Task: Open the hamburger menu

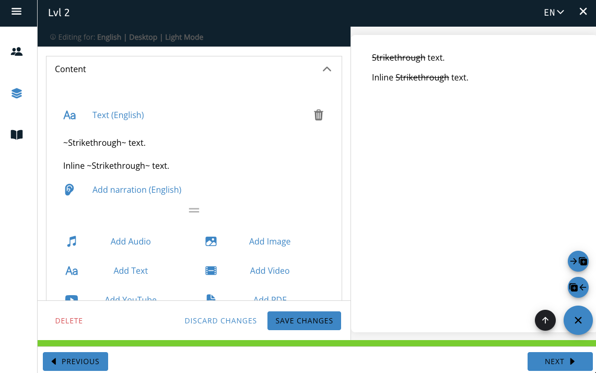Action: (17, 11)
